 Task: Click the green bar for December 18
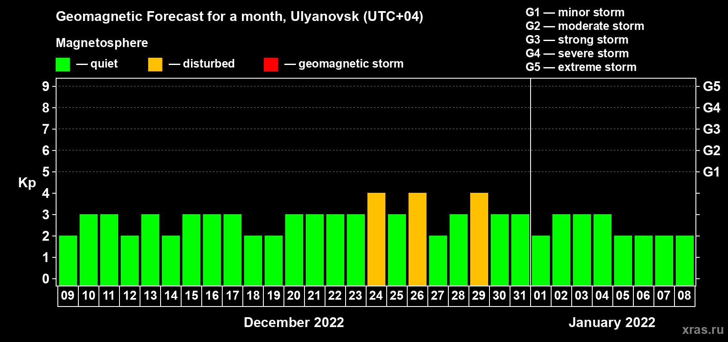click(253, 261)
